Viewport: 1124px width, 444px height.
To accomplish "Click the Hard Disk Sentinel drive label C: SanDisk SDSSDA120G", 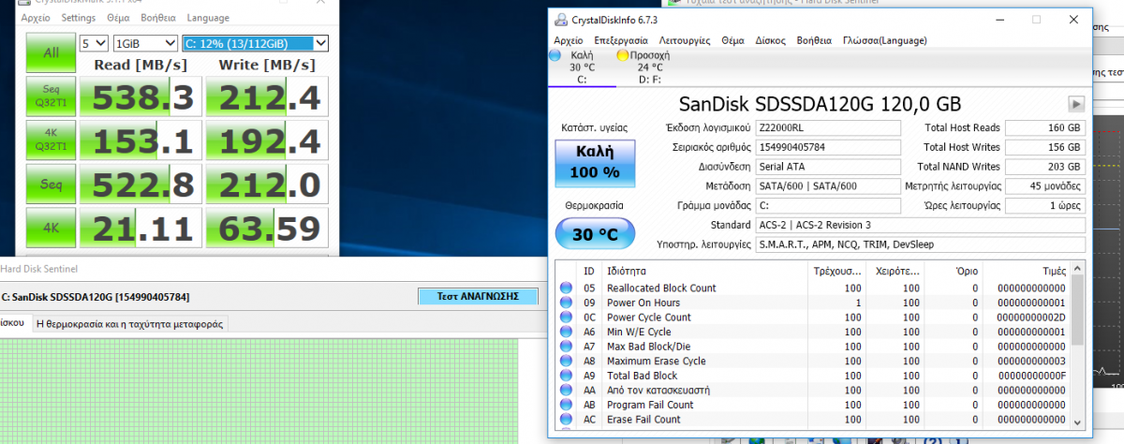I will (95, 298).
